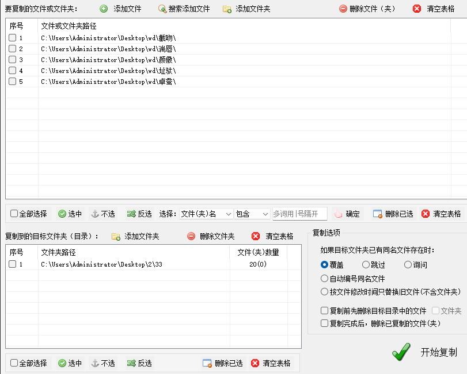Click the 删除已选 icon below target folder list
The image size is (467, 374).
pos(207,363)
